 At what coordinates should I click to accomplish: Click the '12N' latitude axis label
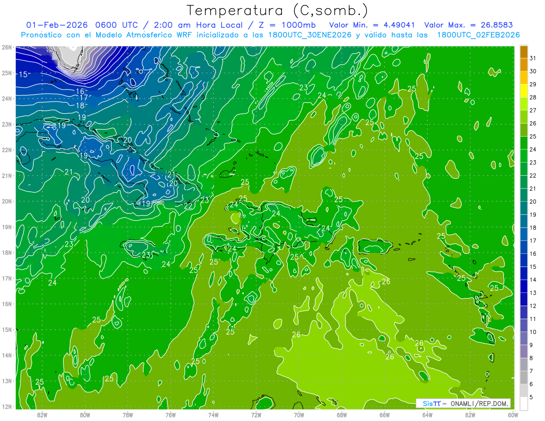6,406
